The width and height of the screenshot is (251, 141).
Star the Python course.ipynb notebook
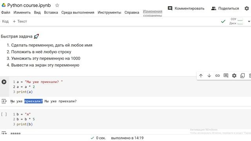(57, 5)
